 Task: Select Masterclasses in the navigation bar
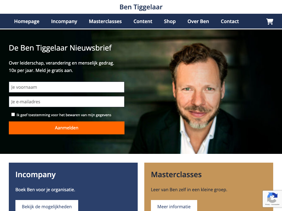(x=105, y=21)
